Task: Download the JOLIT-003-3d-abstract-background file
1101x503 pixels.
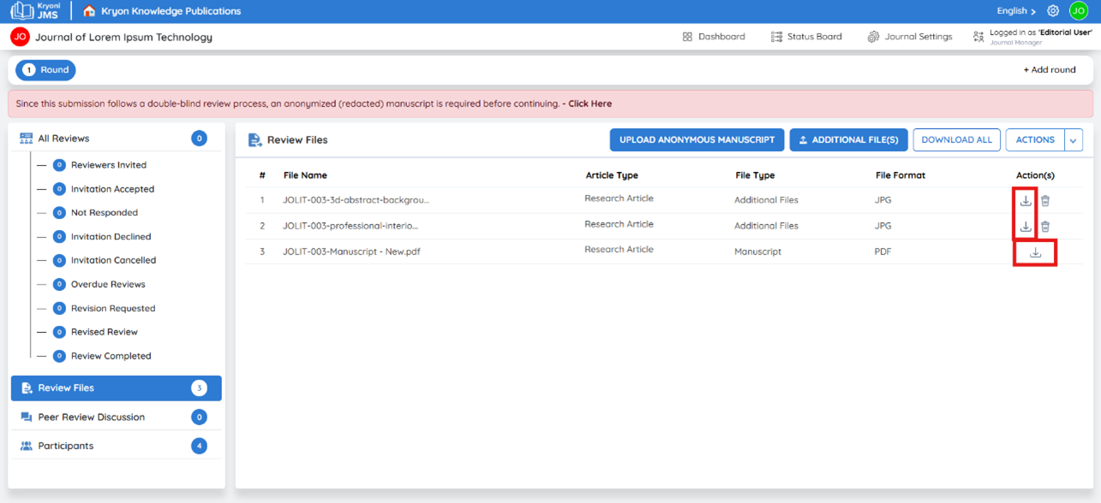Action: (1026, 201)
